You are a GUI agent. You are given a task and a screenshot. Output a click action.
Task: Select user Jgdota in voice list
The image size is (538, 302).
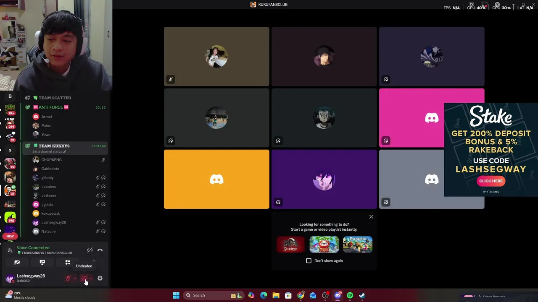(69, 204)
